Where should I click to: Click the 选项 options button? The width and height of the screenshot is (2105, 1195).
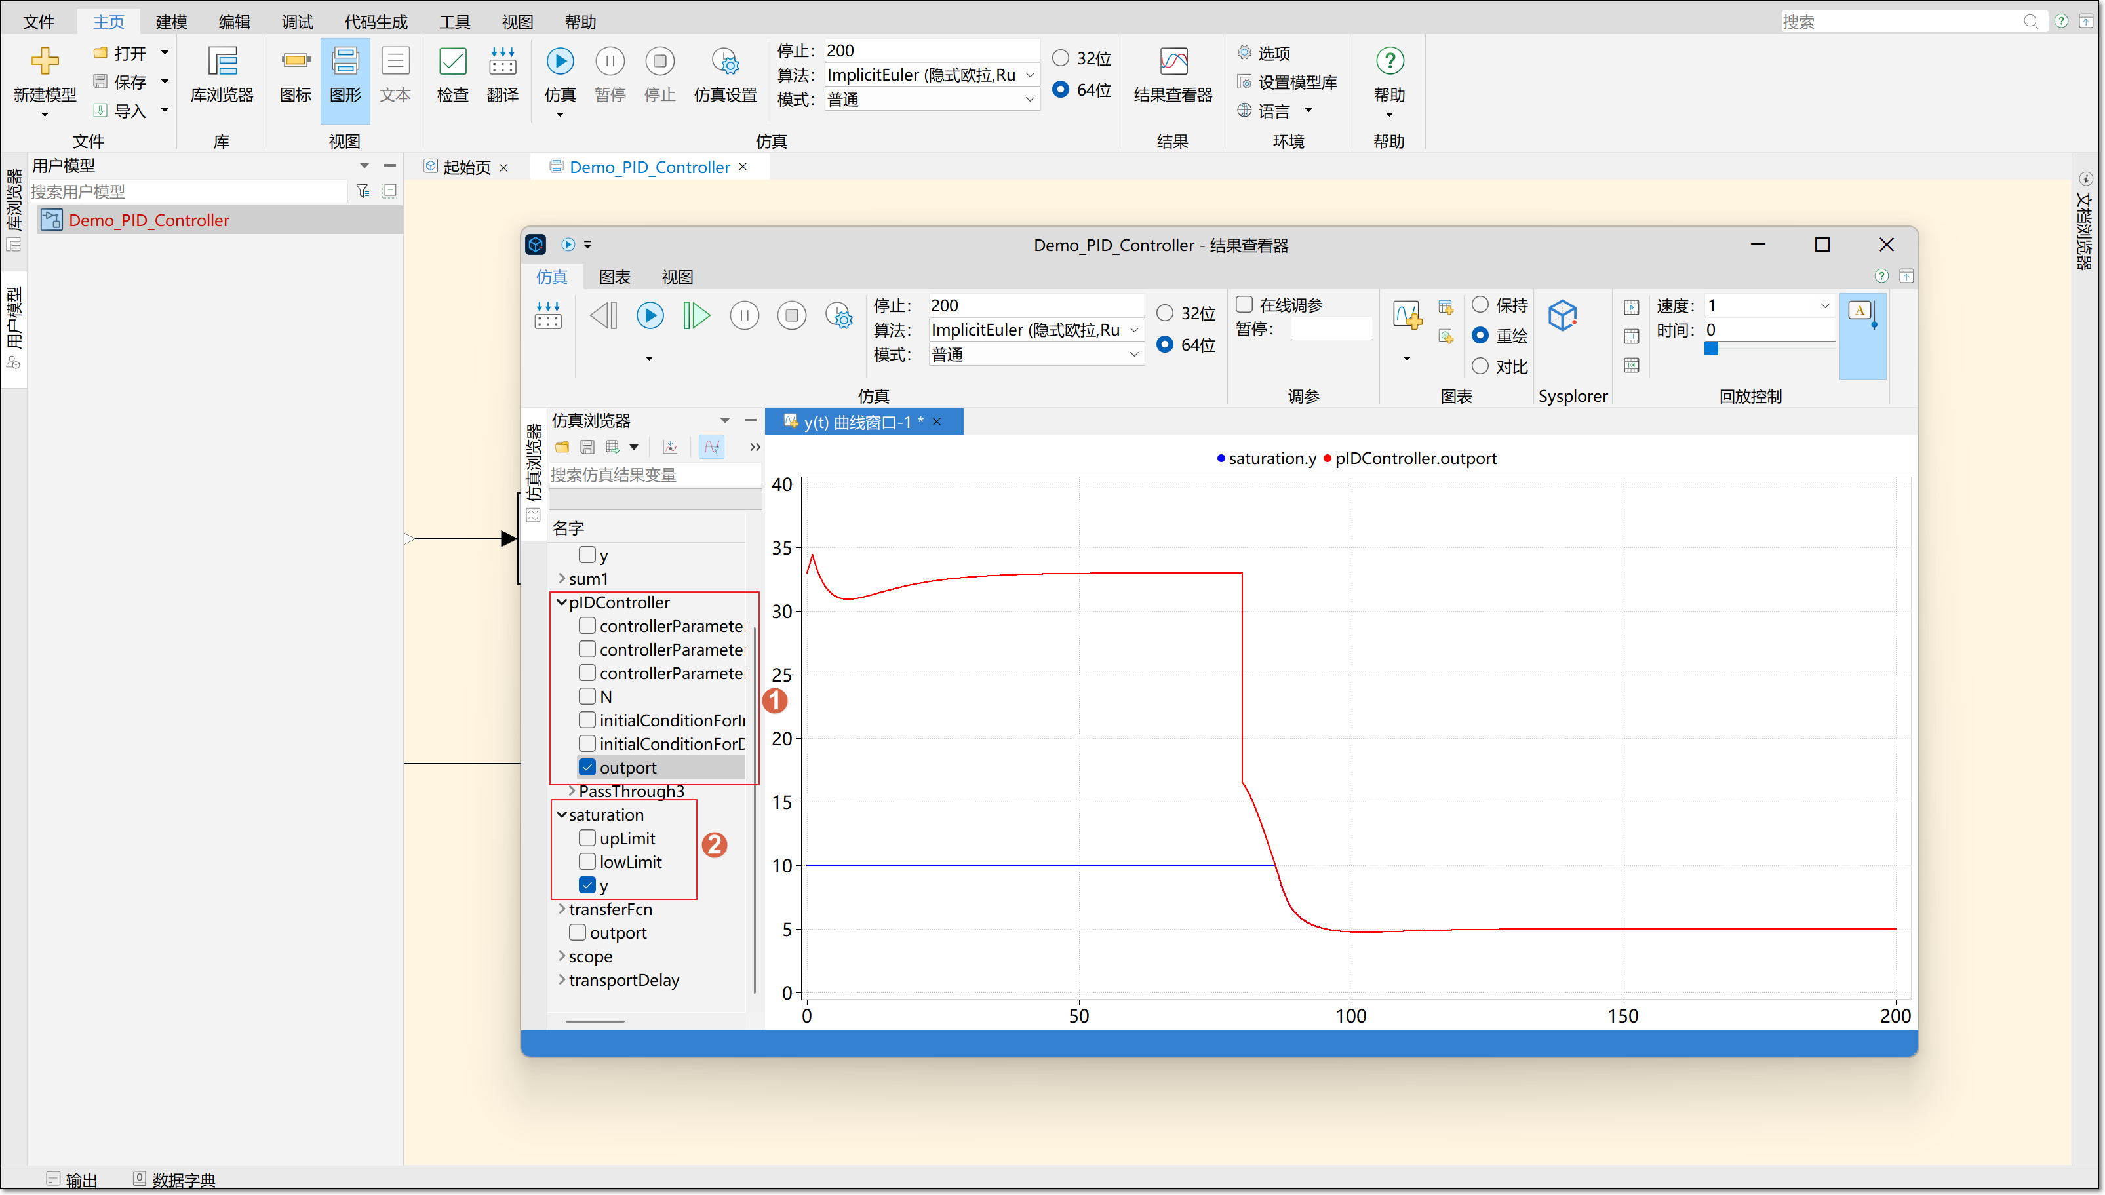(x=1264, y=53)
